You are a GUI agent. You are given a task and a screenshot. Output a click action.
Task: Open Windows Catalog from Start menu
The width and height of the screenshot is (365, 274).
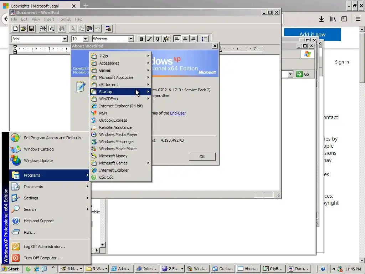click(x=50, y=149)
